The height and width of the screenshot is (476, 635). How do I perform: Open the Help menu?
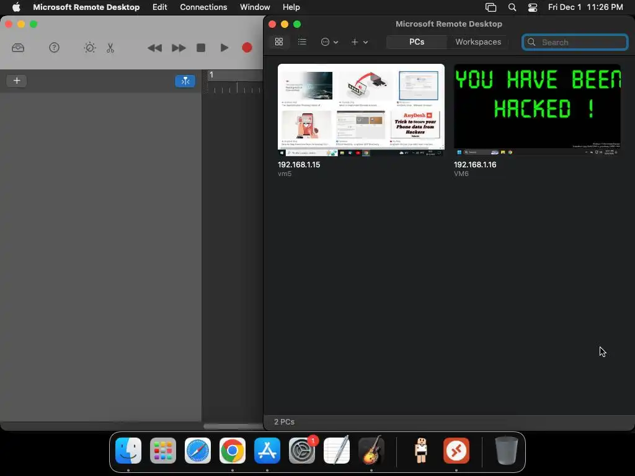(x=291, y=7)
